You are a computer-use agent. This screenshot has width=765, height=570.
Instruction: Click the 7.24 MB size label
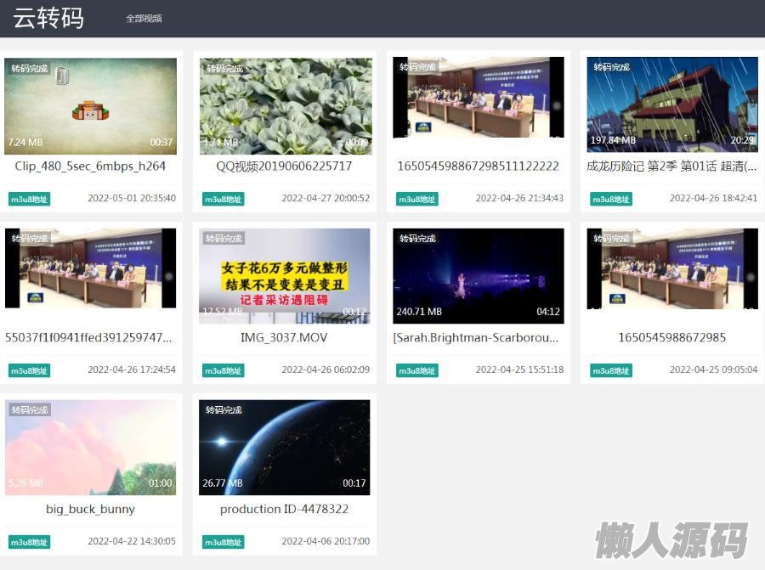coord(25,143)
